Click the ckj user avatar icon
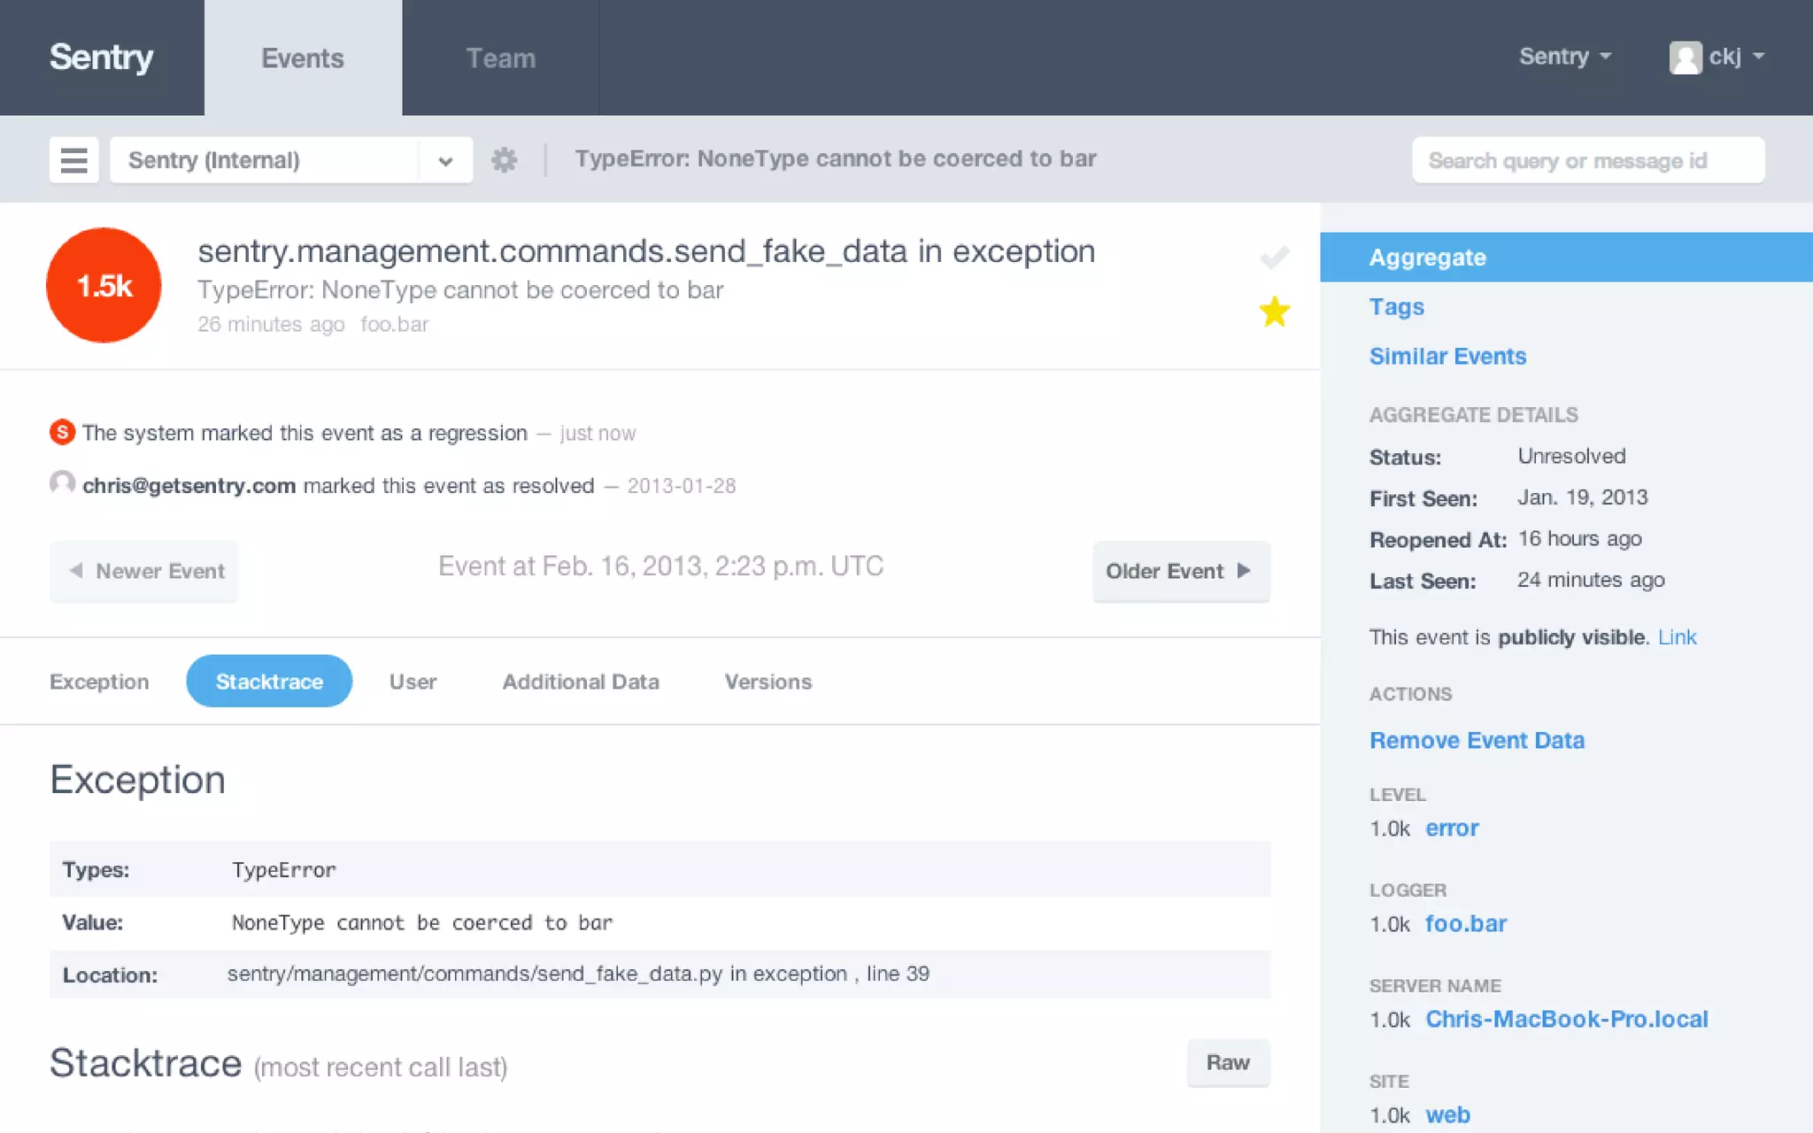This screenshot has width=1813, height=1133. 1685,58
